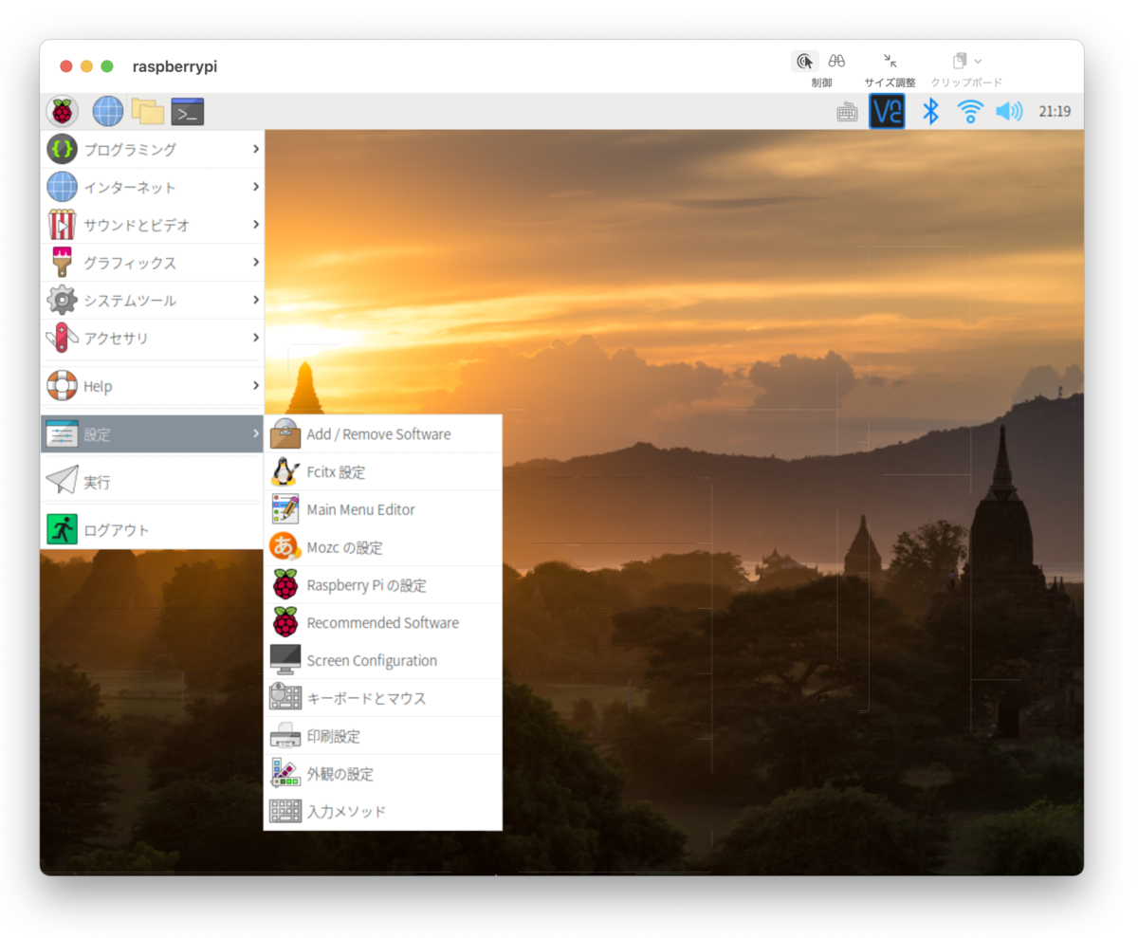Click the 設定 submenu arrow
The image size is (1138, 938).
click(x=256, y=434)
